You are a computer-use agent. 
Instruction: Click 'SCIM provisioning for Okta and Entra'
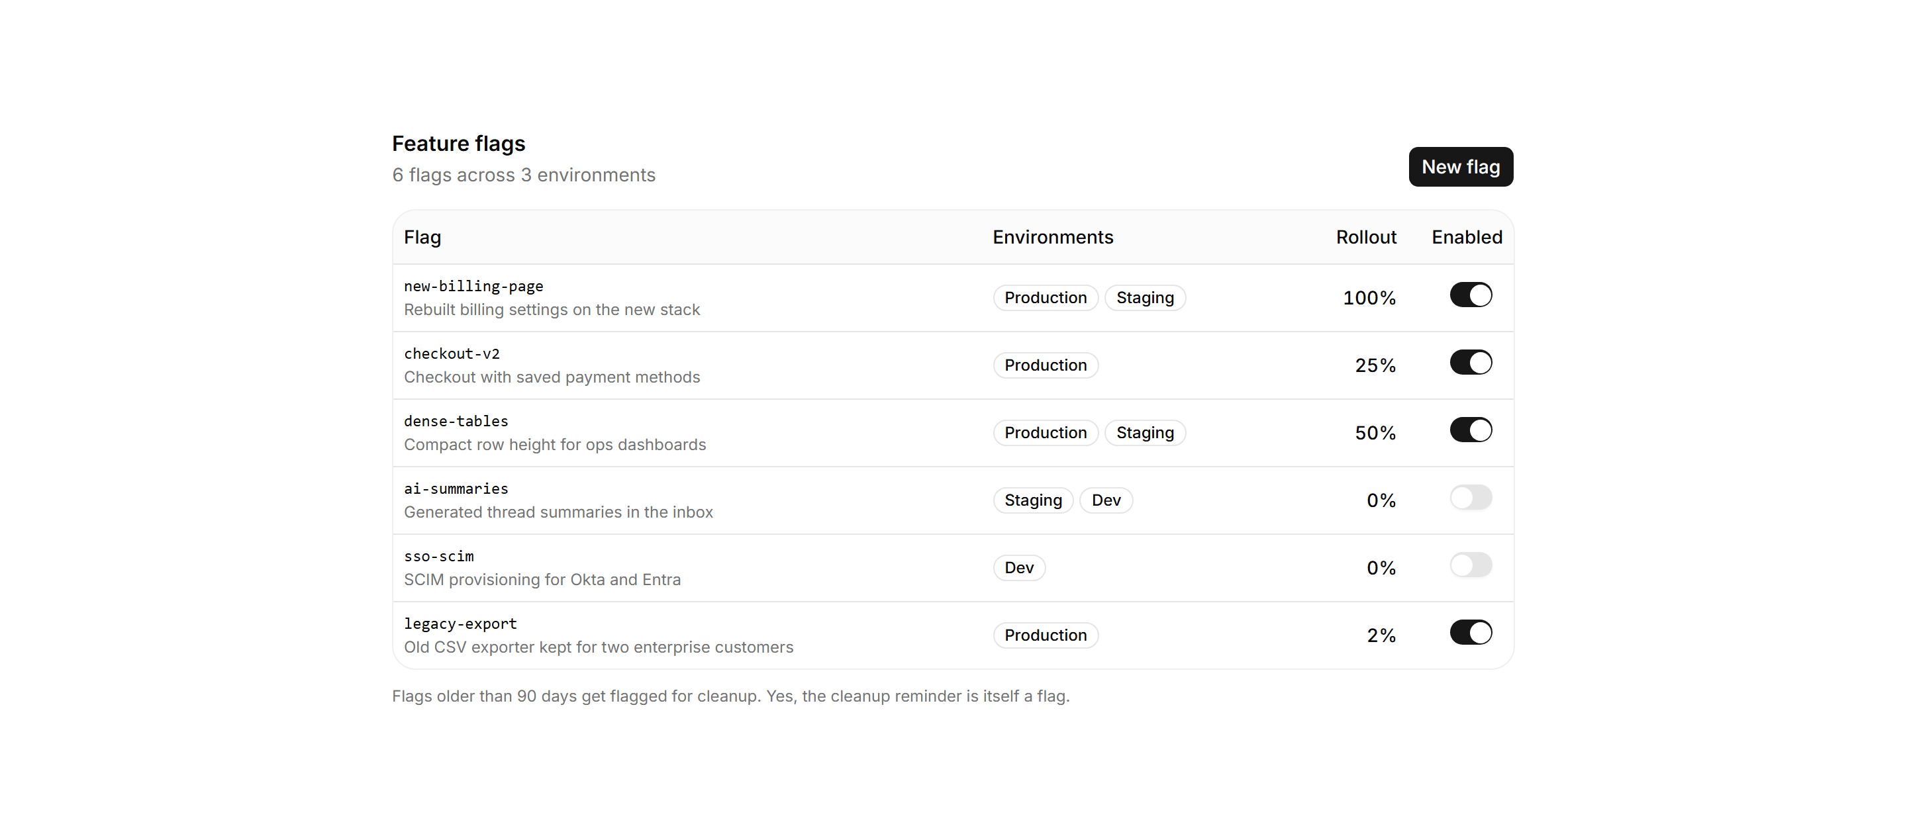point(542,579)
